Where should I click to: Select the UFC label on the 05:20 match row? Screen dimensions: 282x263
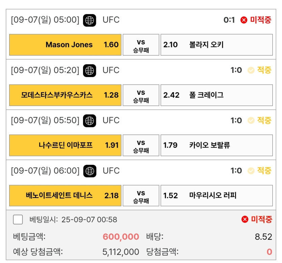tap(111, 70)
